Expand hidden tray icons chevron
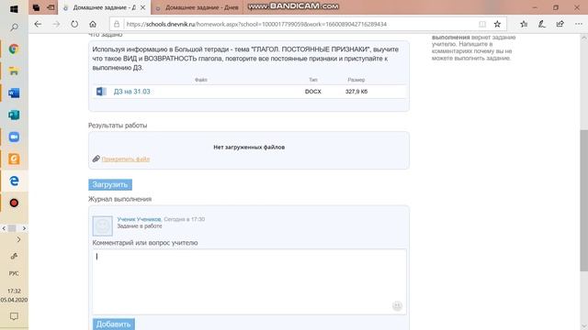 [18, 239]
